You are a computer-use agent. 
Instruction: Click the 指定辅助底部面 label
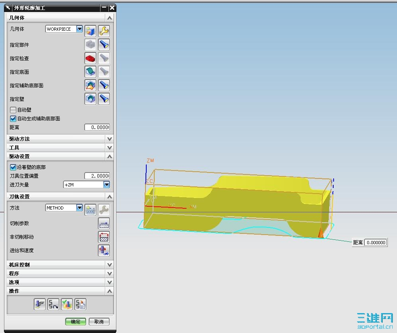27,86
